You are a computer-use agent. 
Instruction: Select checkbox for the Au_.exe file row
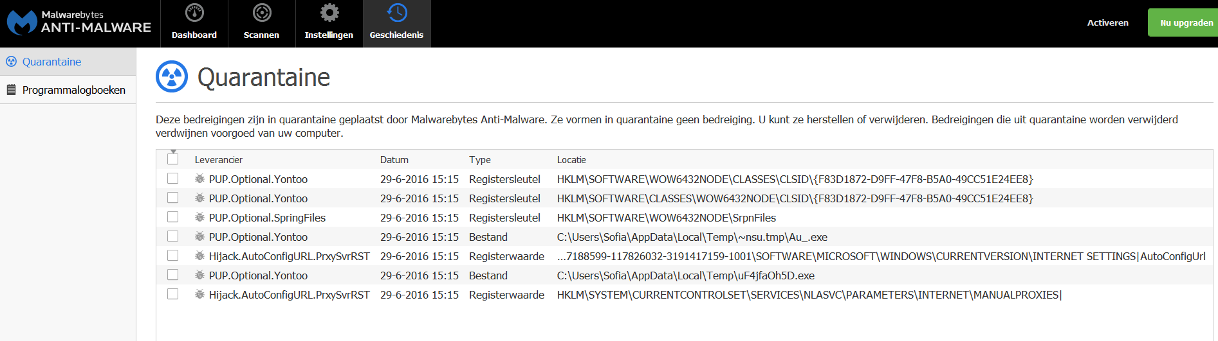pyautogui.click(x=172, y=236)
